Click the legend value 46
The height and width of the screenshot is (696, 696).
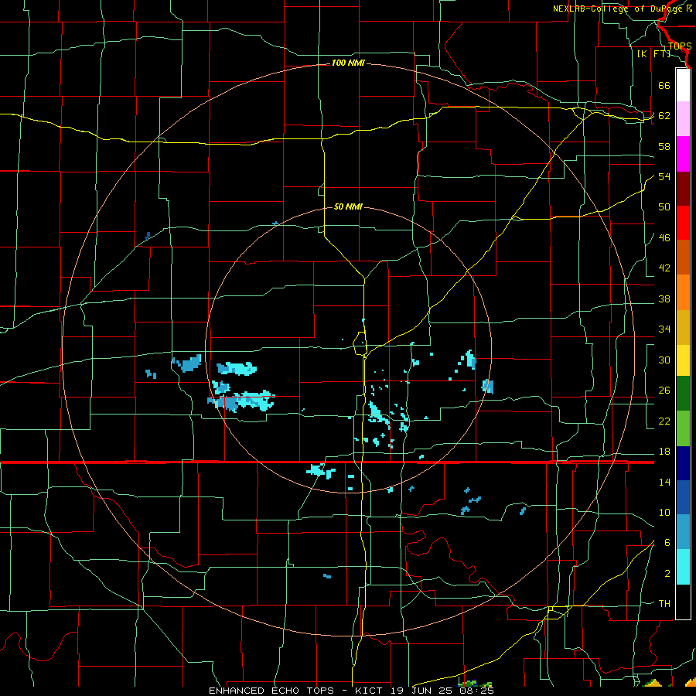coord(664,238)
